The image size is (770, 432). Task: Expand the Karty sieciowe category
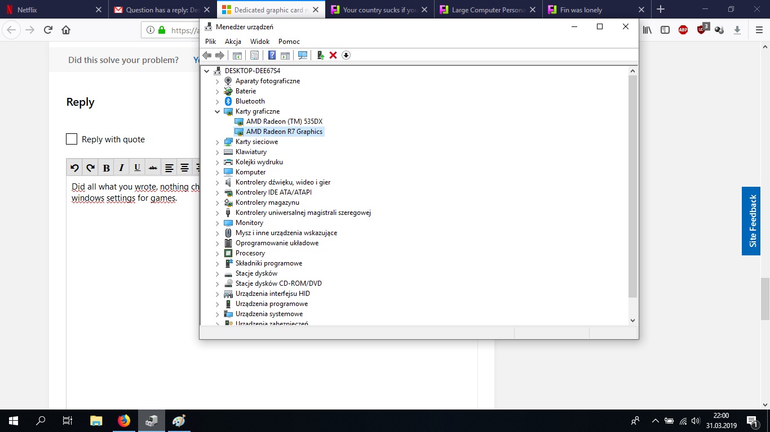[x=218, y=142]
